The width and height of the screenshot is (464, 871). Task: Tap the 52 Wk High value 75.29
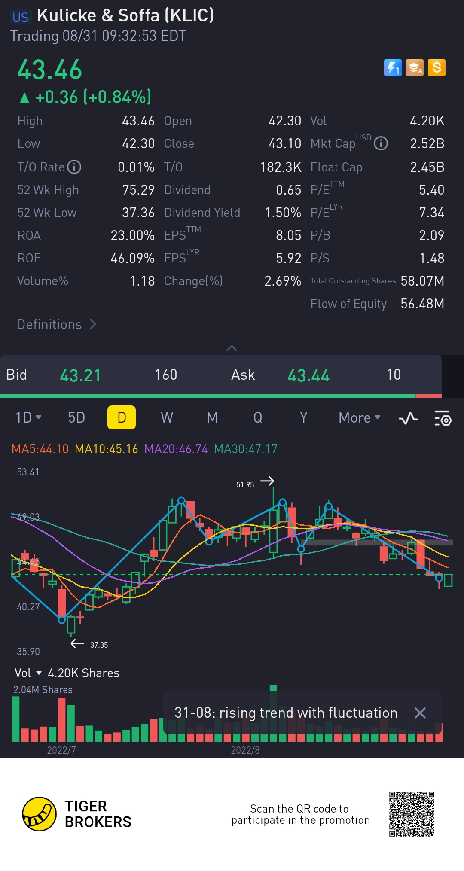click(x=138, y=190)
